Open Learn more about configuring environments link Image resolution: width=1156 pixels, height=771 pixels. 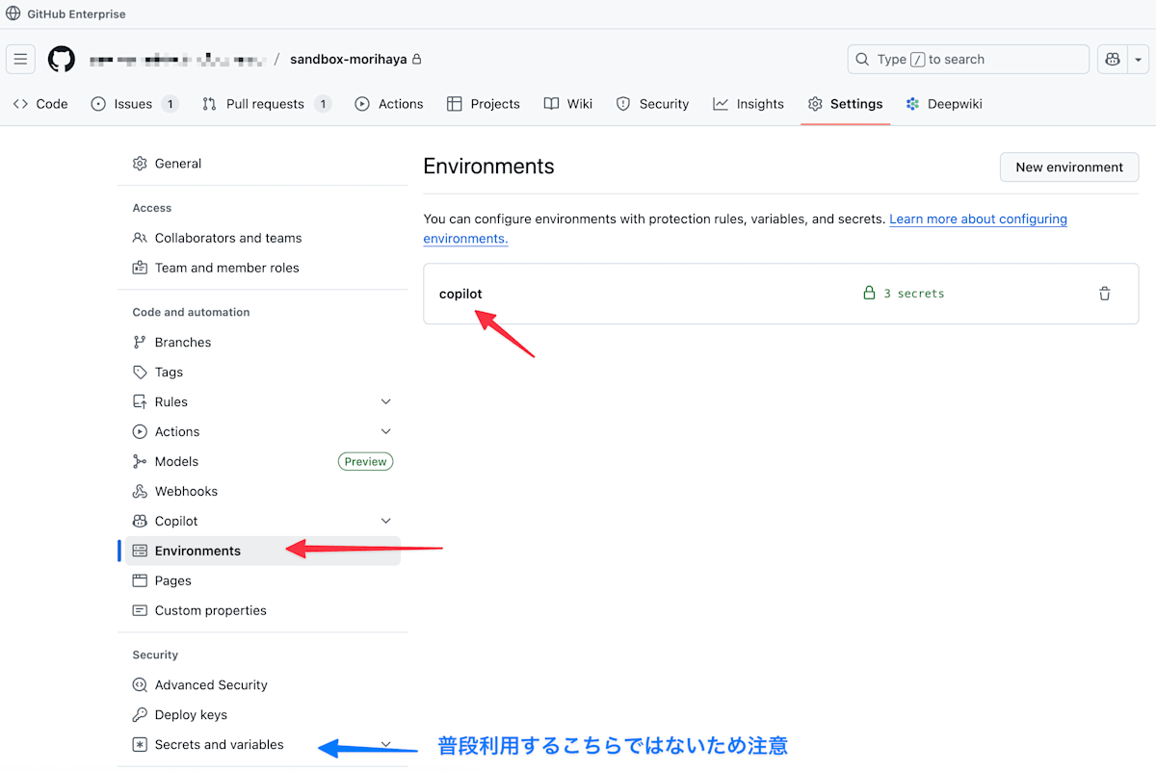[x=978, y=218]
